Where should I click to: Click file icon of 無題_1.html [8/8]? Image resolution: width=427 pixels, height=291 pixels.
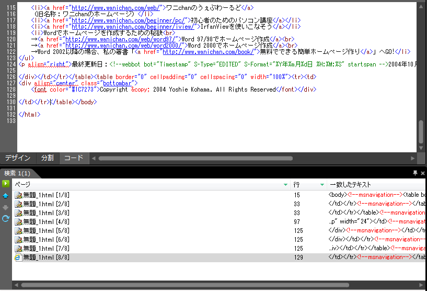click(18, 257)
